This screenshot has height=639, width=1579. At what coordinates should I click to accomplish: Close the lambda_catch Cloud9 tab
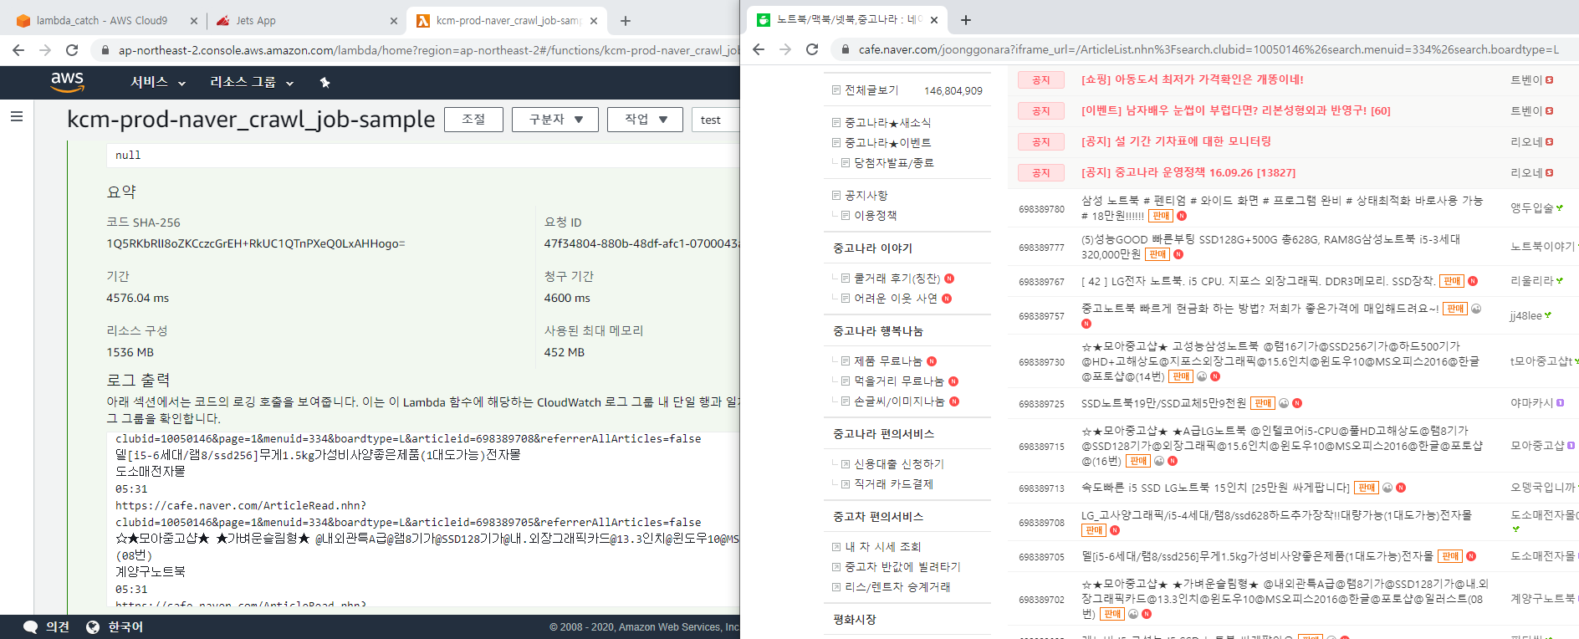(194, 21)
